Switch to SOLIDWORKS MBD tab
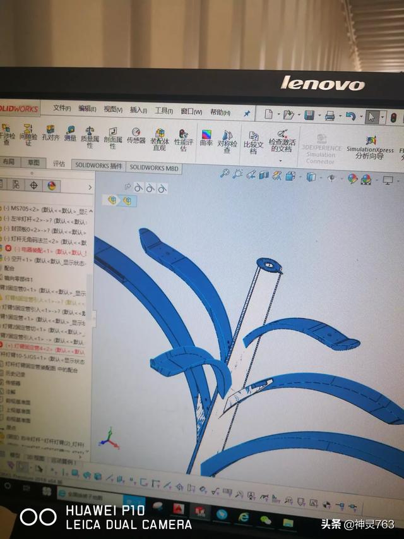404x539 pixels. 154,167
